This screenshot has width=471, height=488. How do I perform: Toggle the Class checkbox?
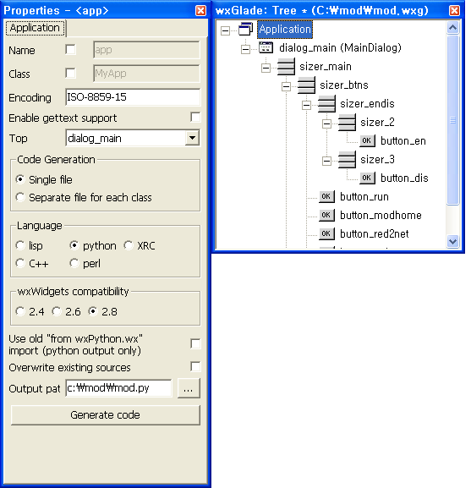pos(71,74)
